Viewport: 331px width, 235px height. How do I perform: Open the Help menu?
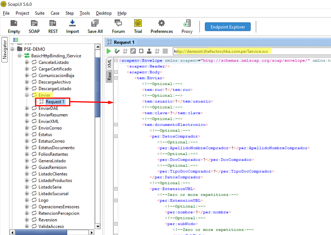(122, 13)
